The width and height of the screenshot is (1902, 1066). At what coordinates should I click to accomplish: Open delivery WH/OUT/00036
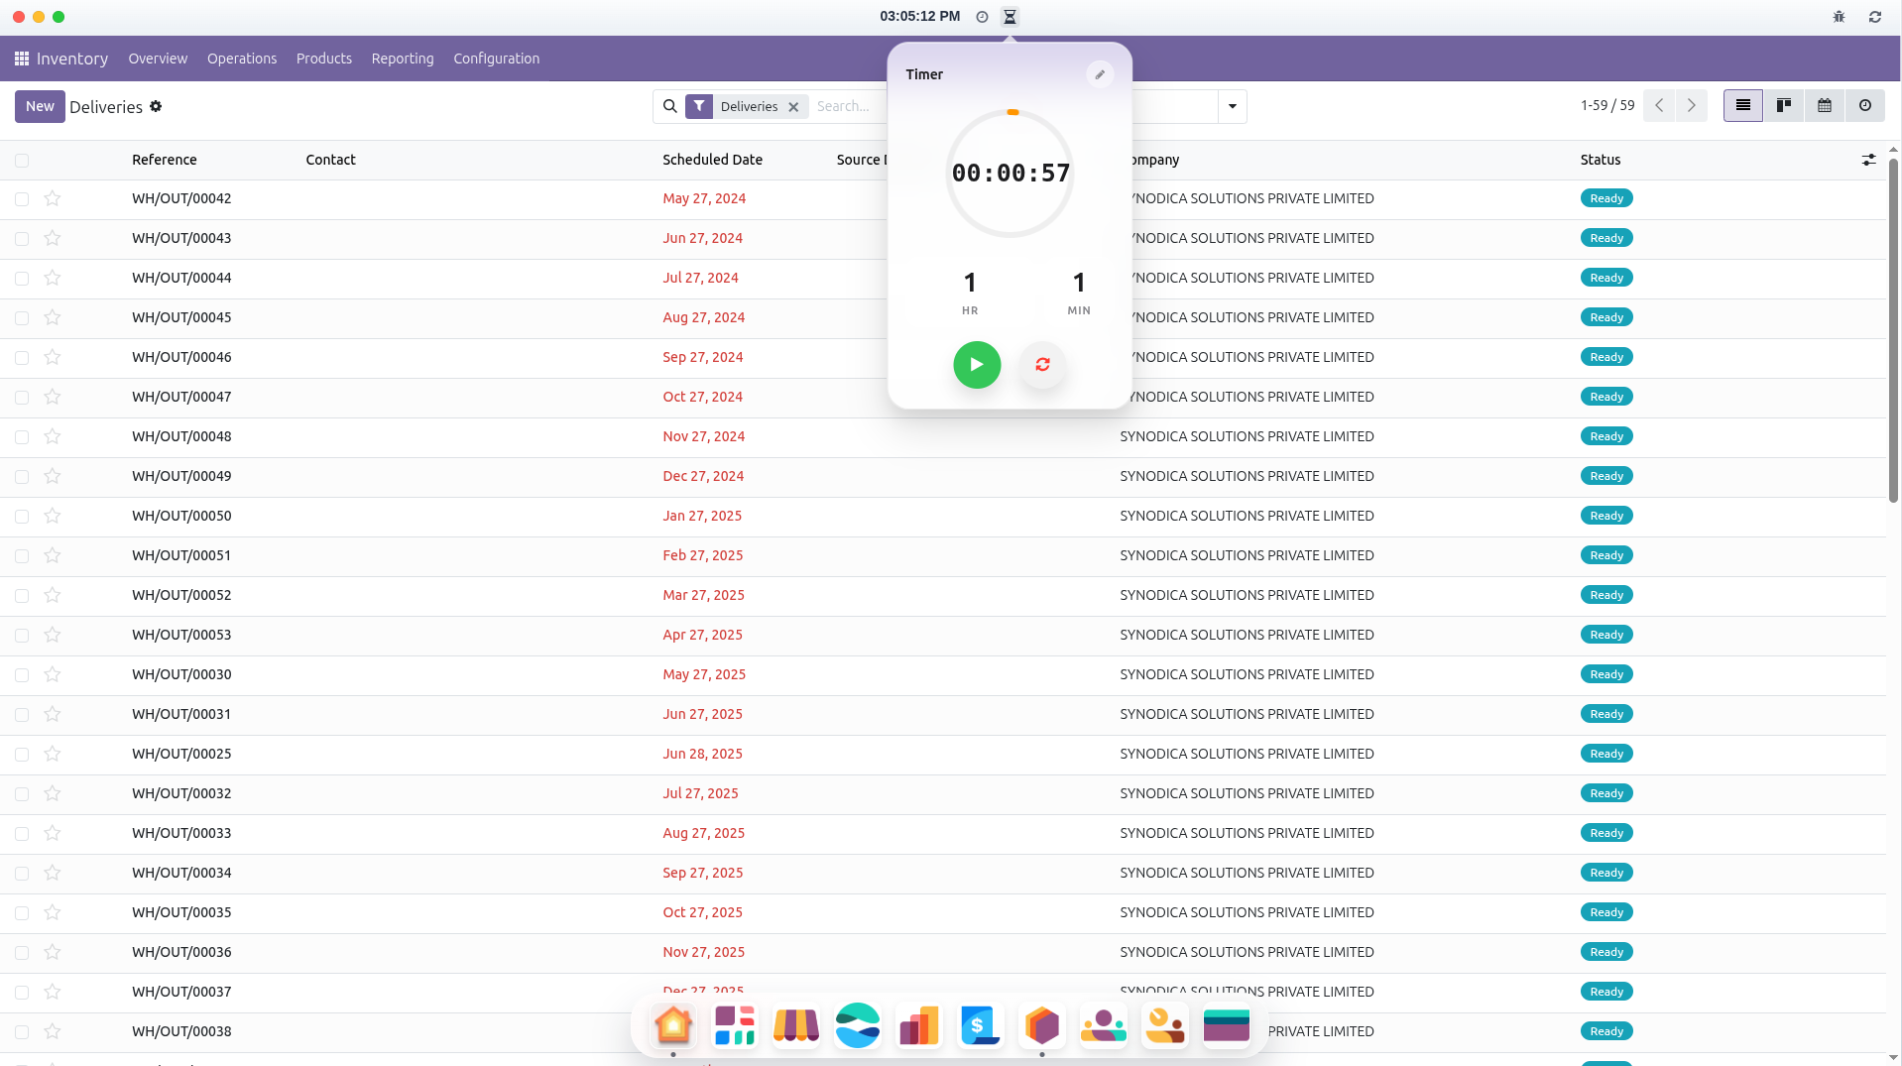click(x=181, y=952)
